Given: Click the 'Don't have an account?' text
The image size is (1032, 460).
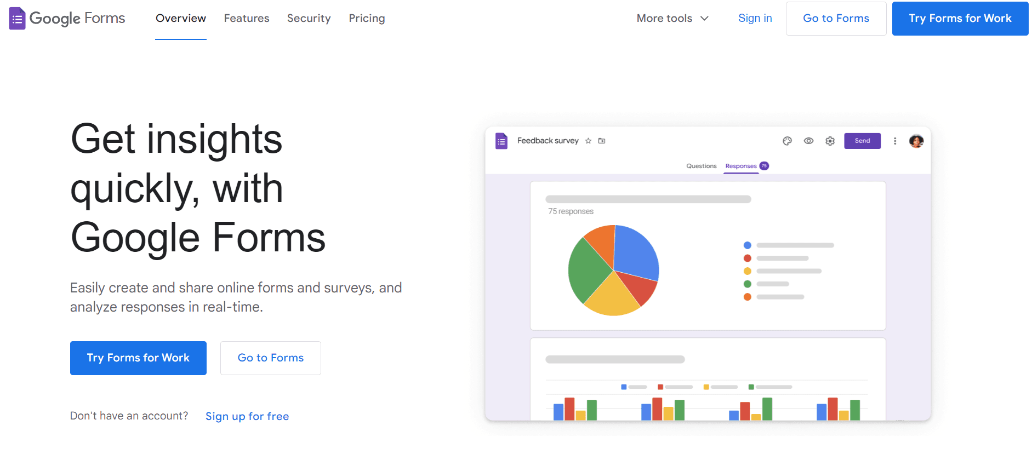Looking at the screenshot, I should point(129,416).
